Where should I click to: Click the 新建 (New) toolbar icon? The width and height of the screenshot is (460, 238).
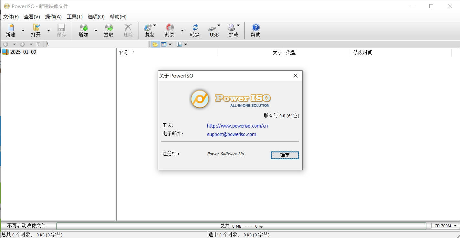pyautogui.click(x=10, y=28)
